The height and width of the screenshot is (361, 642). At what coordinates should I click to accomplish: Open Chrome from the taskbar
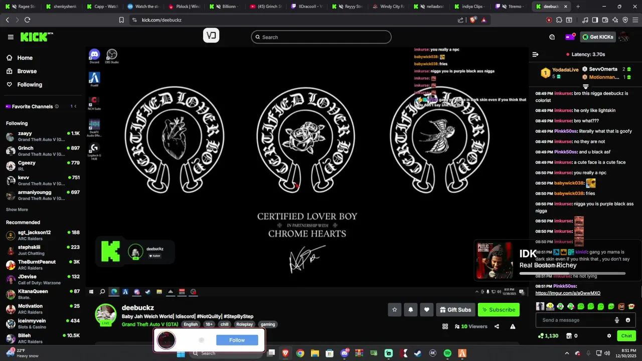[x=300, y=353]
